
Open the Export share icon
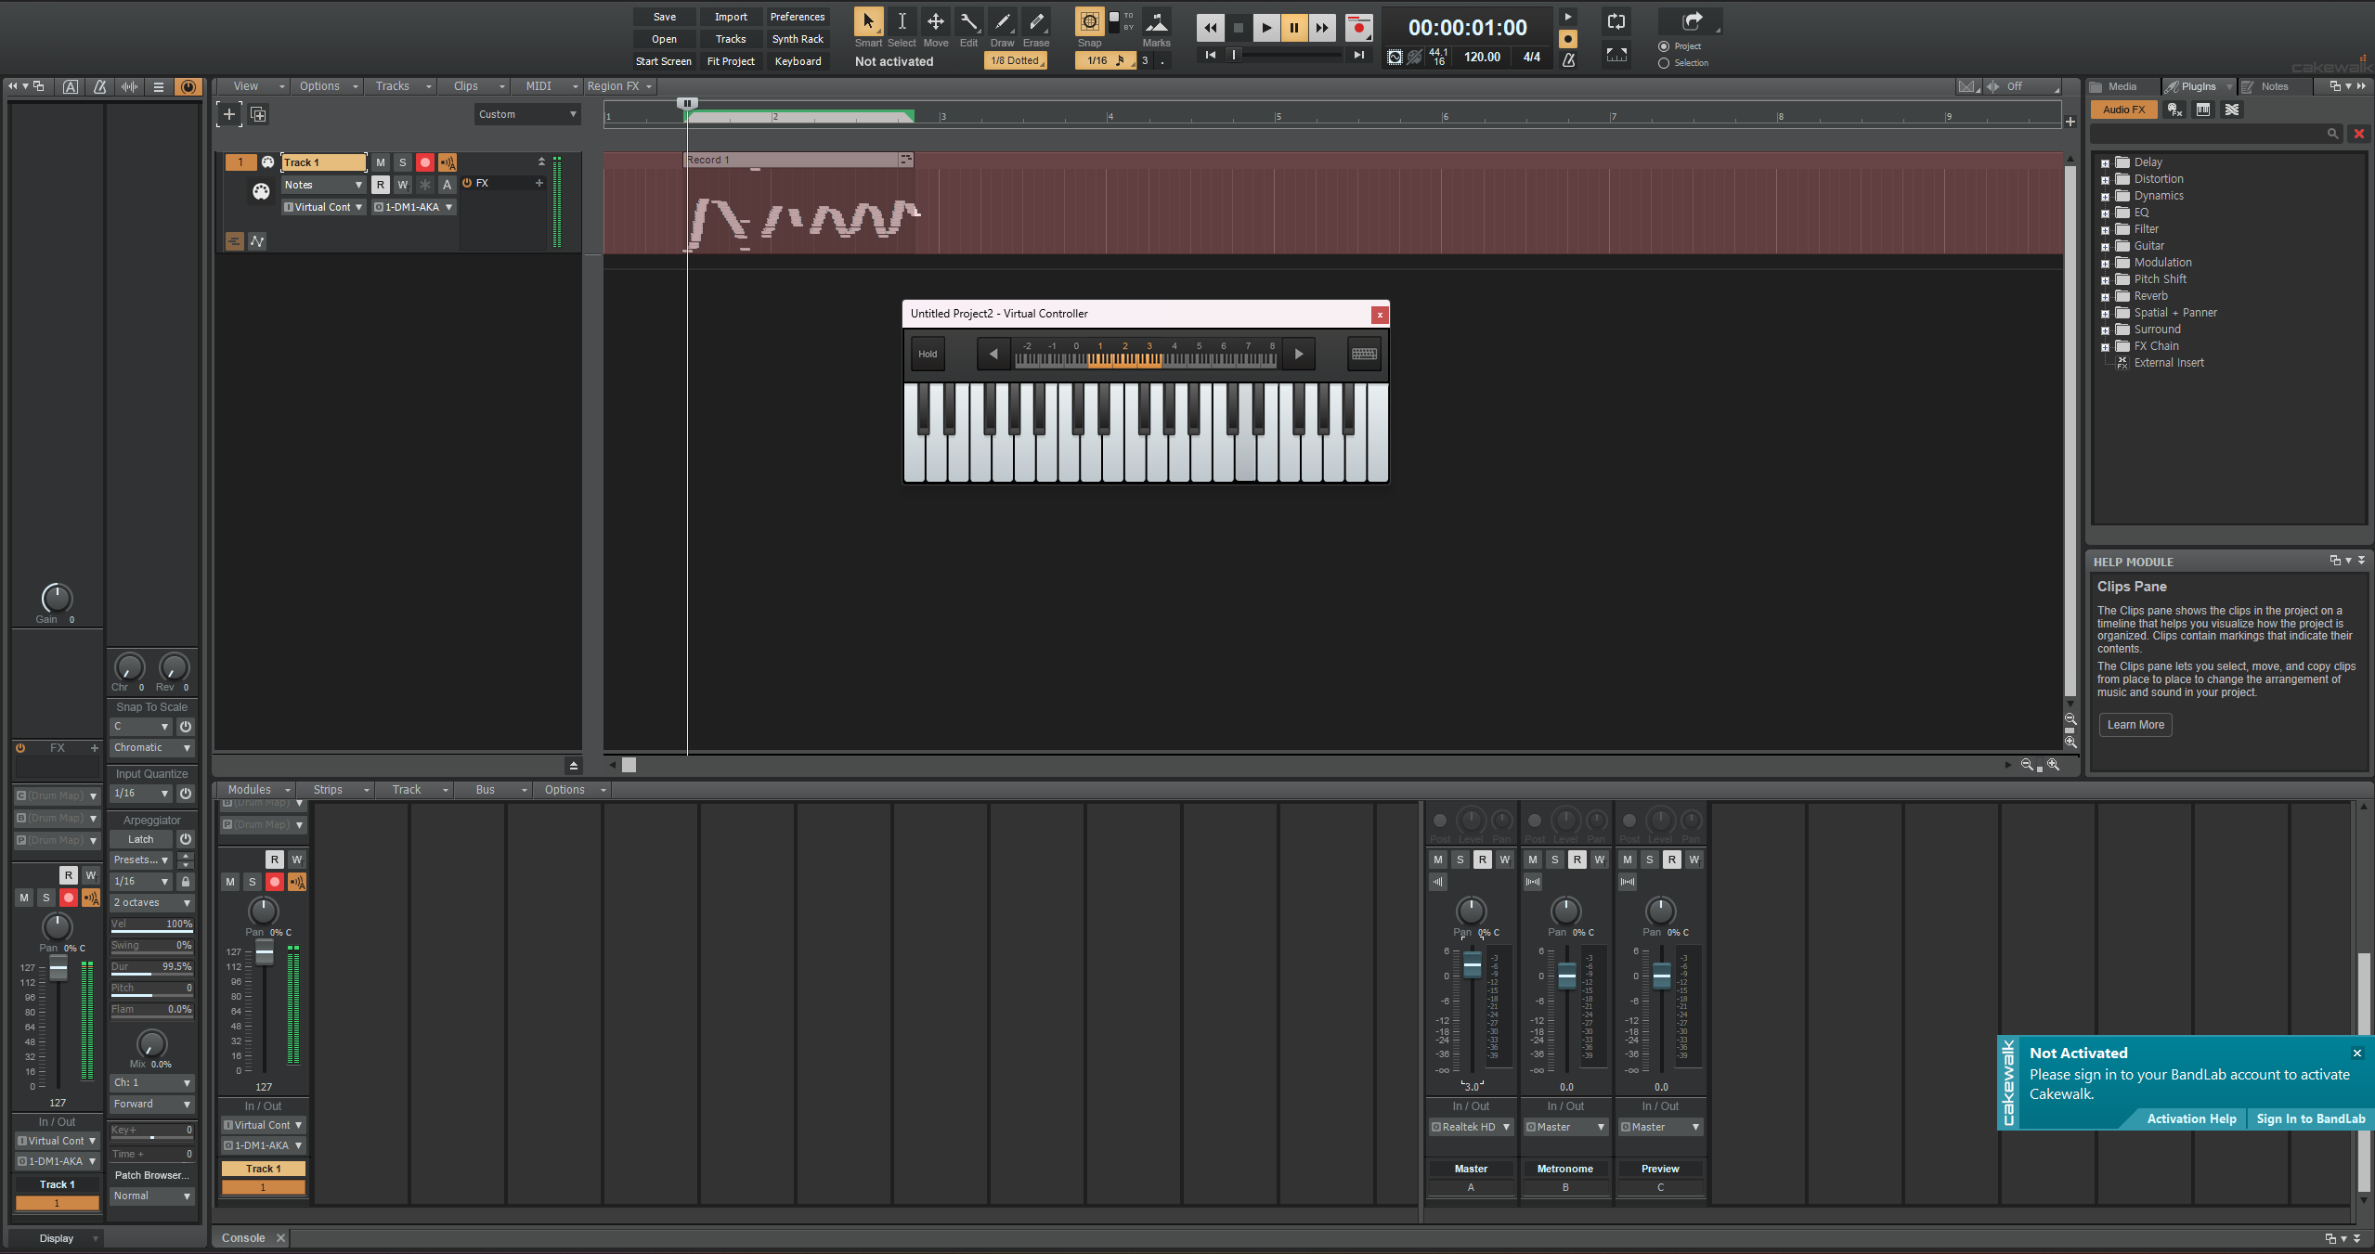(1693, 20)
